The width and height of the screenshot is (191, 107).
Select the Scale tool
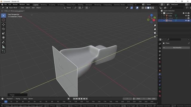(3, 33)
